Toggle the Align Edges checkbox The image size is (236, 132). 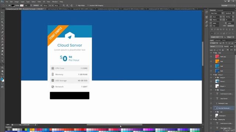point(76,5)
